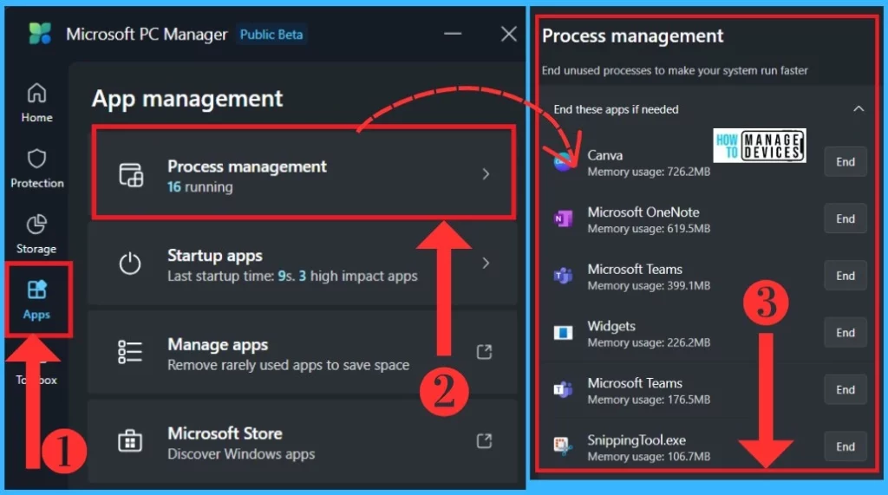This screenshot has height=495, width=888.
Task: Click the Manage apps list icon
Action: tap(130, 352)
